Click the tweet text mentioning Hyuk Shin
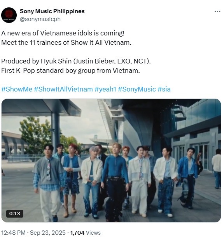 (76, 61)
